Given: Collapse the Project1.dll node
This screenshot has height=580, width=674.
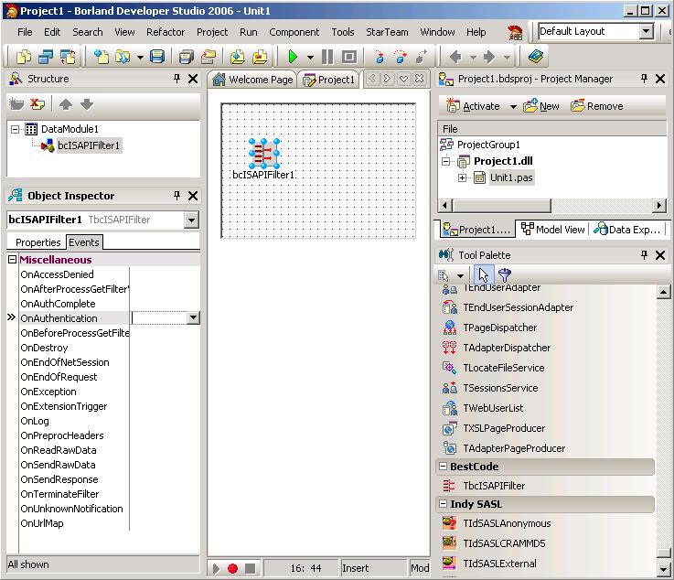Looking at the screenshot, I should click(x=446, y=161).
